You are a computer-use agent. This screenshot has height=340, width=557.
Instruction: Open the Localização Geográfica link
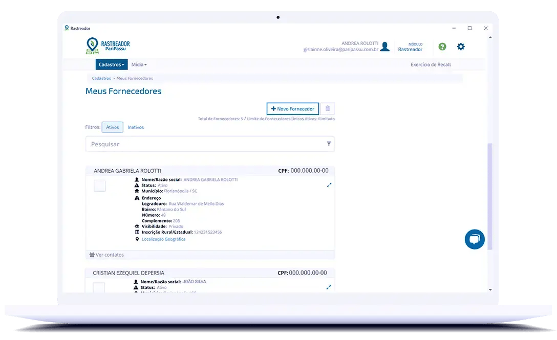click(x=163, y=239)
